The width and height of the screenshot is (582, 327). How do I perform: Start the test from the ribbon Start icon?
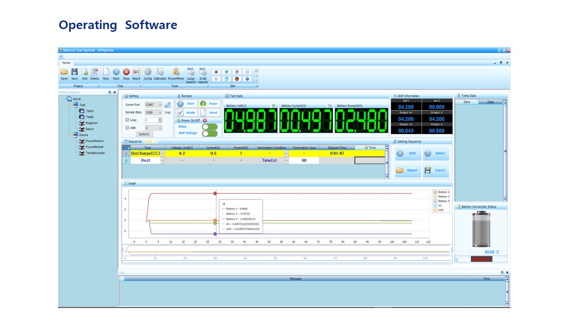click(x=116, y=74)
